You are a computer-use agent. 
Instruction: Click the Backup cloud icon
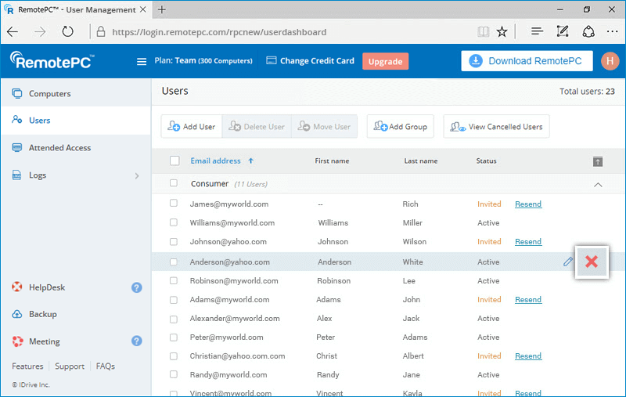(x=16, y=314)
